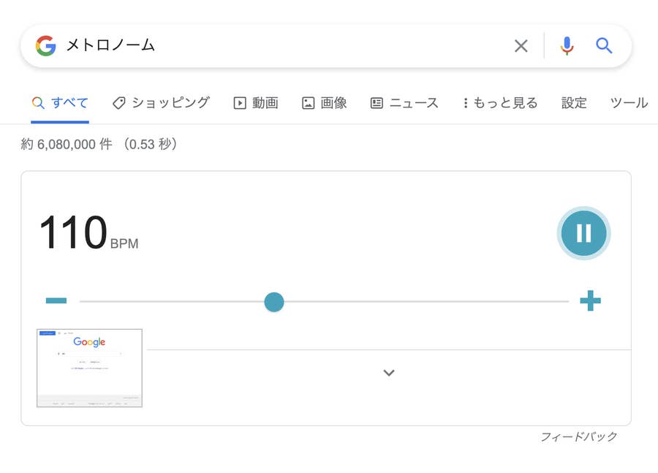Click the magnifying glass to search
The width and height of the screenshot is (658, 473).
(604, 45)
